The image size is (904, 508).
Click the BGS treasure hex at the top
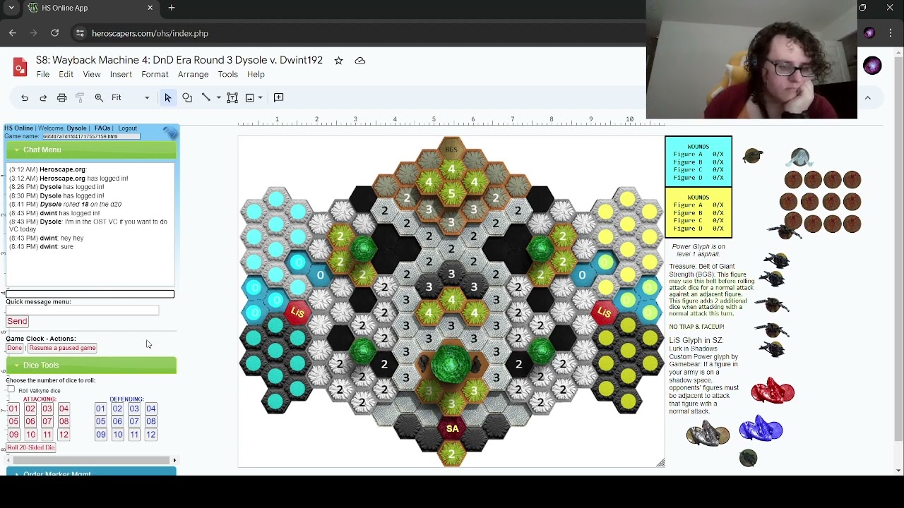451,149
